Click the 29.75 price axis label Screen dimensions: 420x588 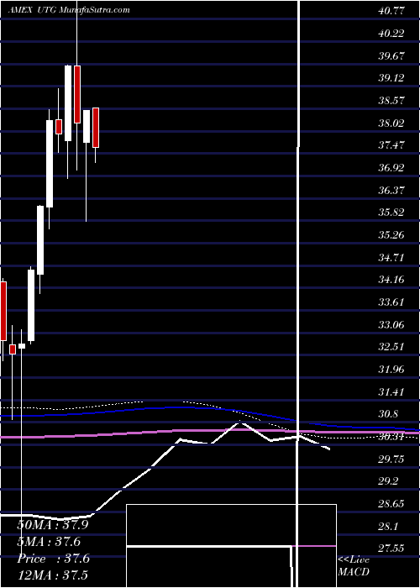point(391,459)
